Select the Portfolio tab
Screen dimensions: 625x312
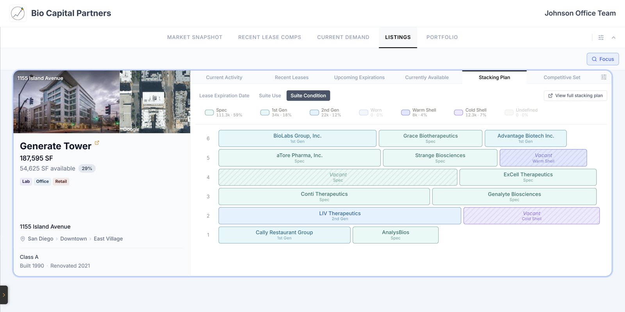coord(442,37)
